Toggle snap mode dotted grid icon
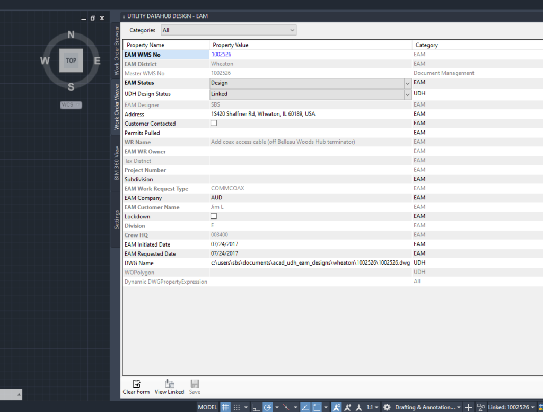 [237, 407]
